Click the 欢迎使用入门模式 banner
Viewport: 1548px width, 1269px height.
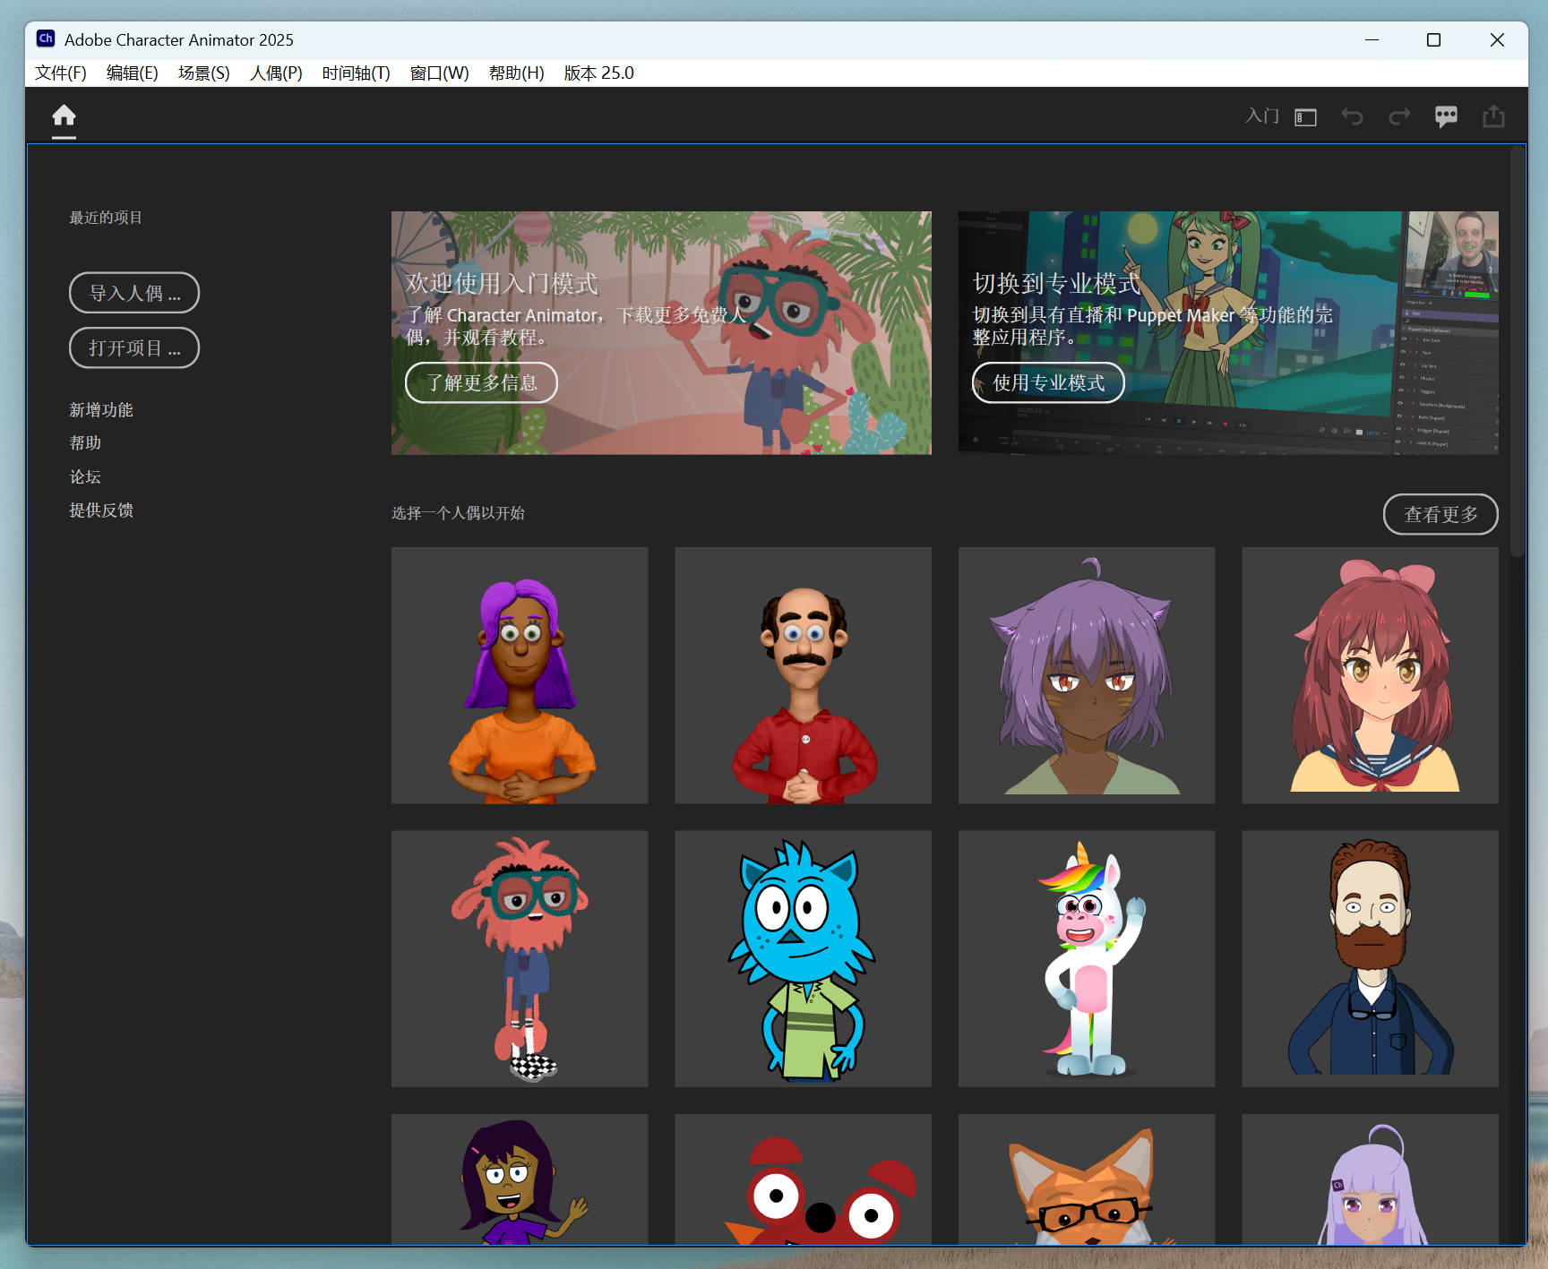click(x=661, y=332)
